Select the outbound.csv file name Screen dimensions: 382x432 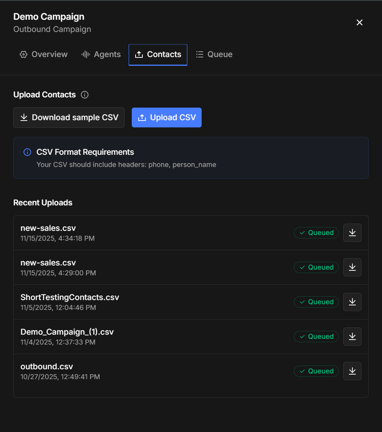coord(47,367)
